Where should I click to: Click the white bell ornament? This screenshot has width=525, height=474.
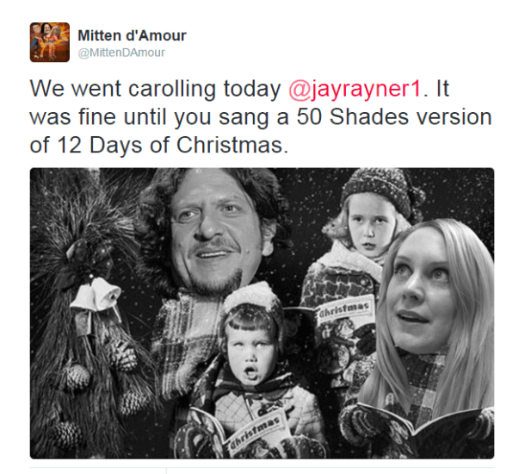[x=97, y=296]
